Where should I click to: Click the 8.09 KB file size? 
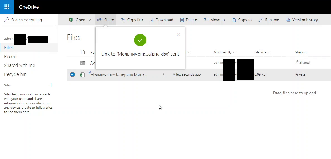pos(260,74)
